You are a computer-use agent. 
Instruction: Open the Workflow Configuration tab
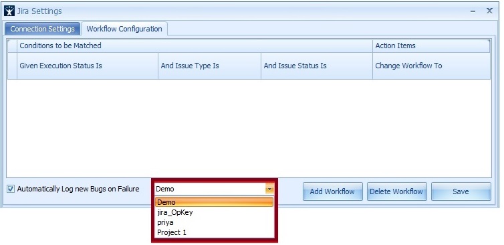(x=124, y=29)
